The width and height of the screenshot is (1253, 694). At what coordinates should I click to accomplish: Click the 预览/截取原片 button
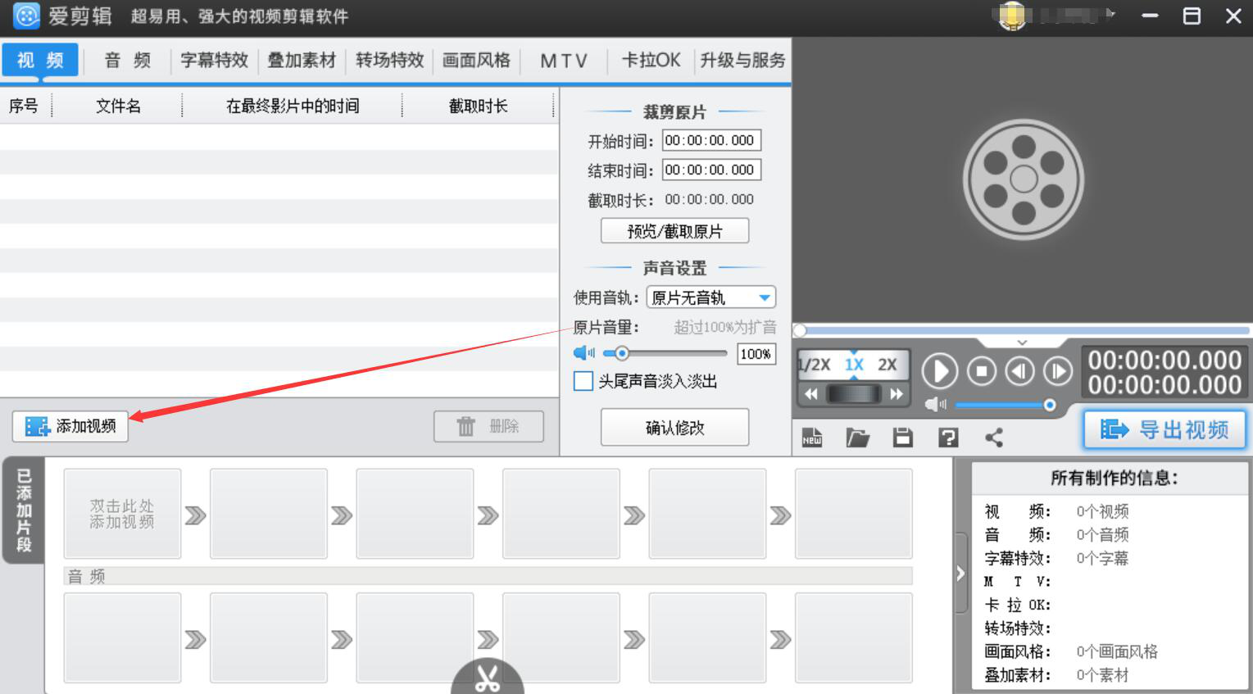pos(674,231)
